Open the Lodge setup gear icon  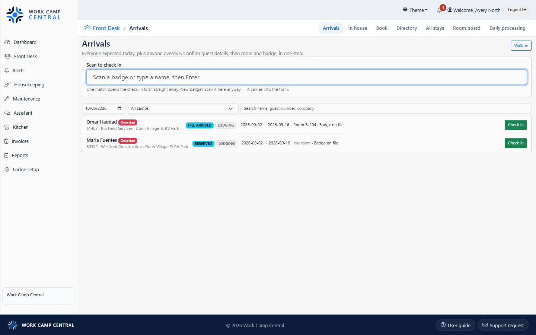[7, 170]
